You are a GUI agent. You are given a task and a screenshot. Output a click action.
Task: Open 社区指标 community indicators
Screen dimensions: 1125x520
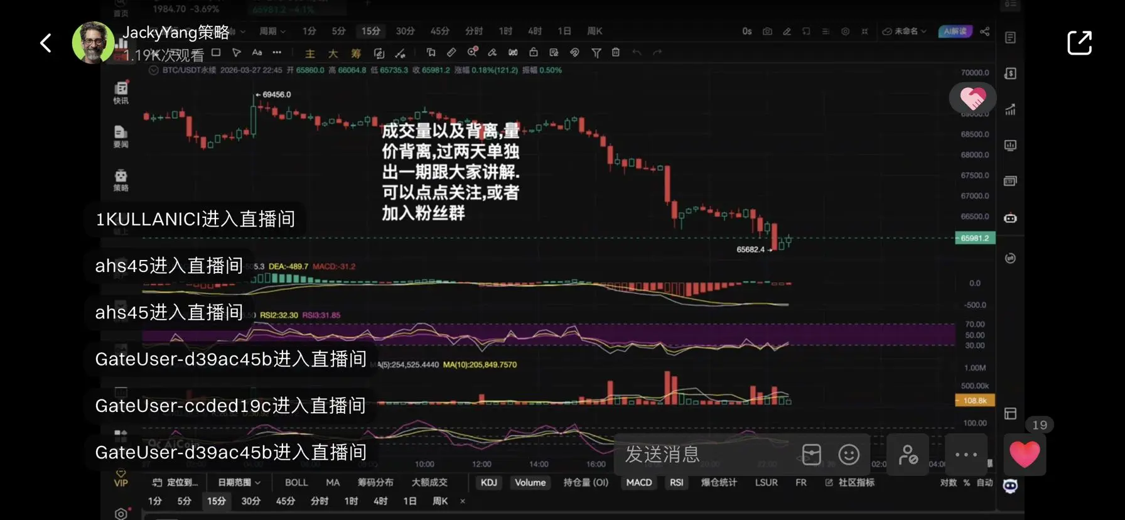[850, 482]
